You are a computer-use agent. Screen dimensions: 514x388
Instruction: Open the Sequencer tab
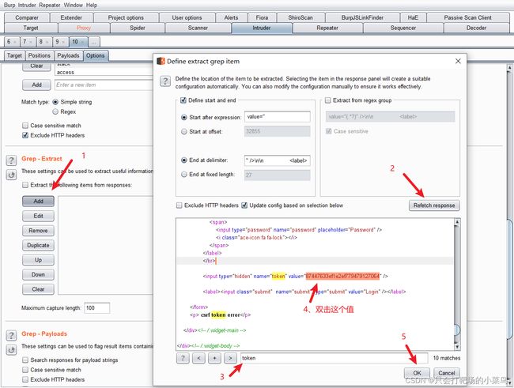pos(403,28)
